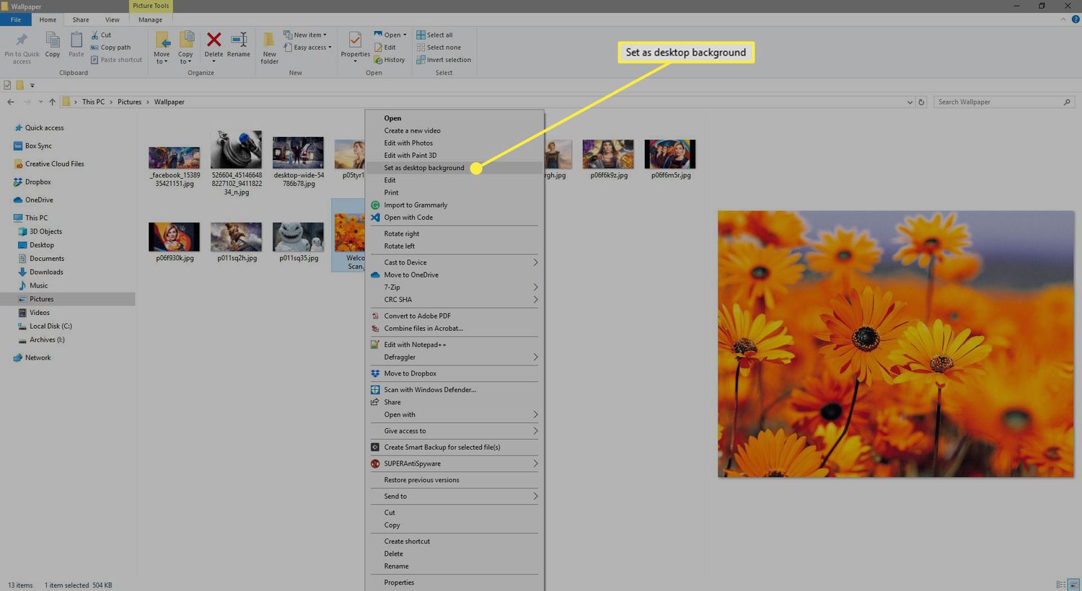Open the Share ribbon tab
This screenshot has height=591, width=1082.
(81, 19)
